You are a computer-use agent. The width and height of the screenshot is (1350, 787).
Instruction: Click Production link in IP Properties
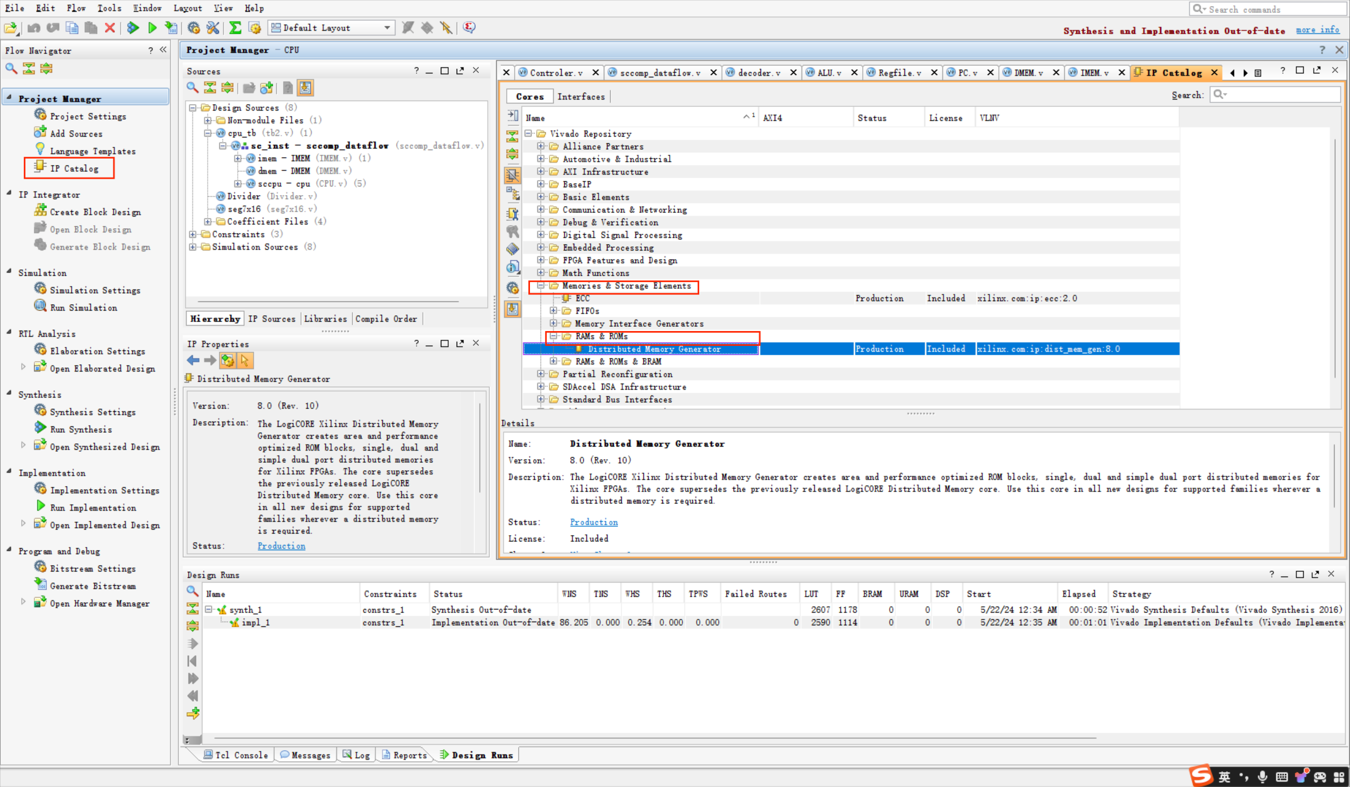[281, 546]
